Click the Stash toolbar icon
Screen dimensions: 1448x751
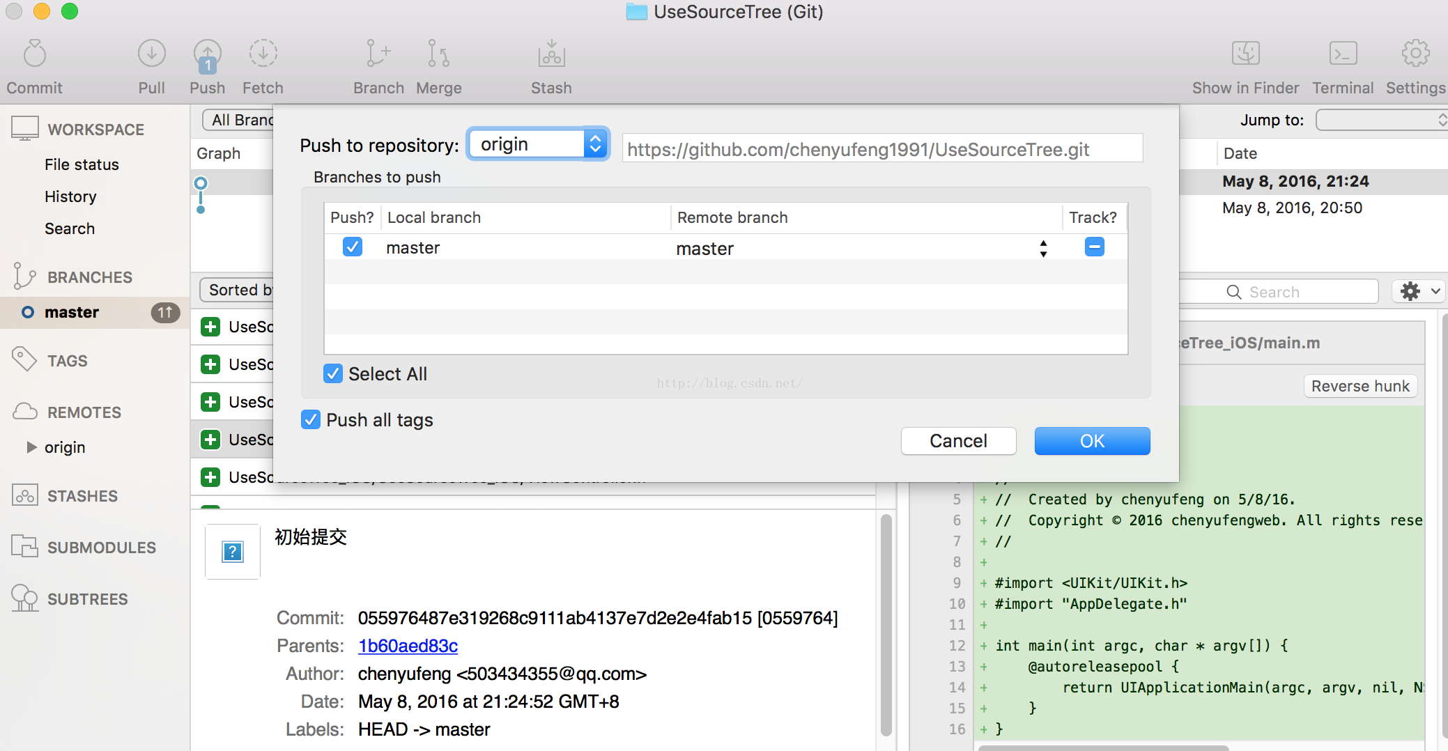(551, 54)
